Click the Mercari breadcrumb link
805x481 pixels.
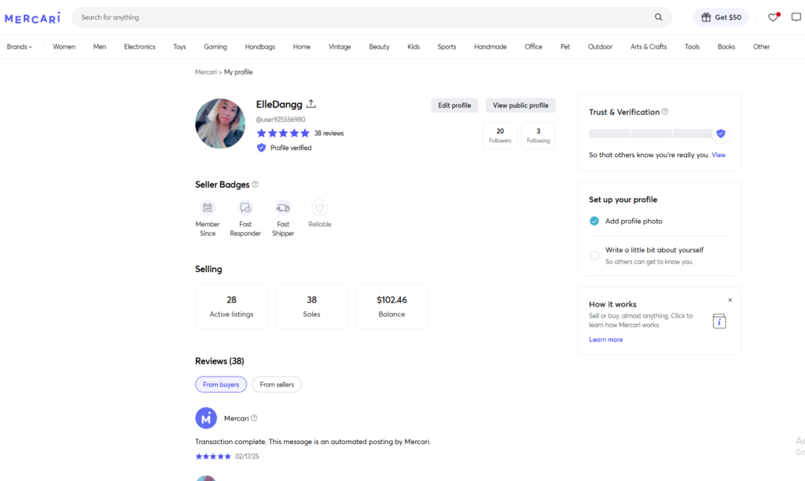(206, 72)
